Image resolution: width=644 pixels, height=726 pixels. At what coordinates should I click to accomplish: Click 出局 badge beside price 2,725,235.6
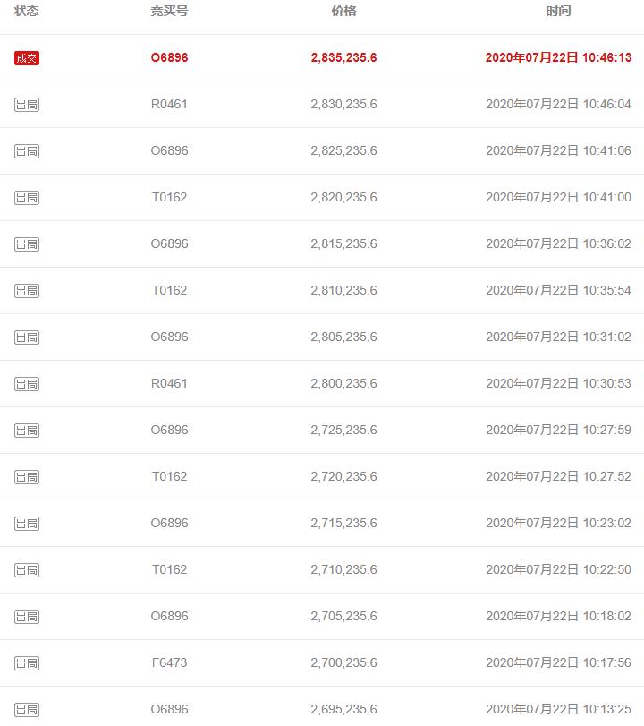(27, 431)
